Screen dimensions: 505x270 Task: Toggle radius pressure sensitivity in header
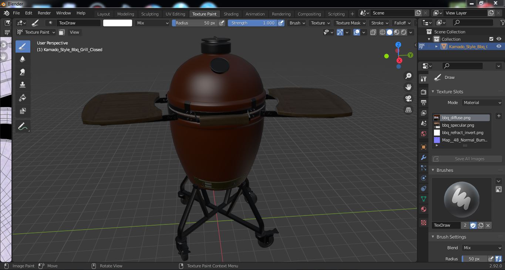tap(222, 23)
